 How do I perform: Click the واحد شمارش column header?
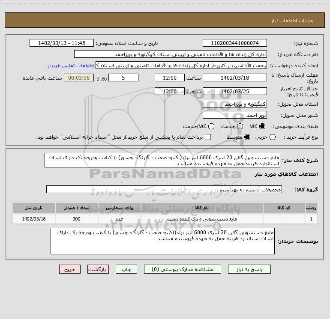[x=119, y=208]
